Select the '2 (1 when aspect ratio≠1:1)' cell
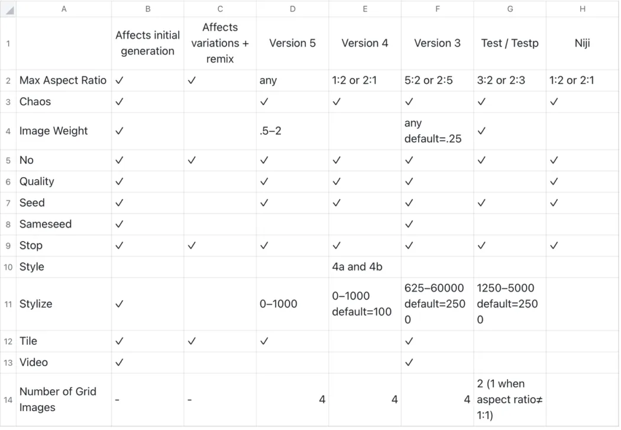This screenshot has height=430, width=621. coord(510,399)
